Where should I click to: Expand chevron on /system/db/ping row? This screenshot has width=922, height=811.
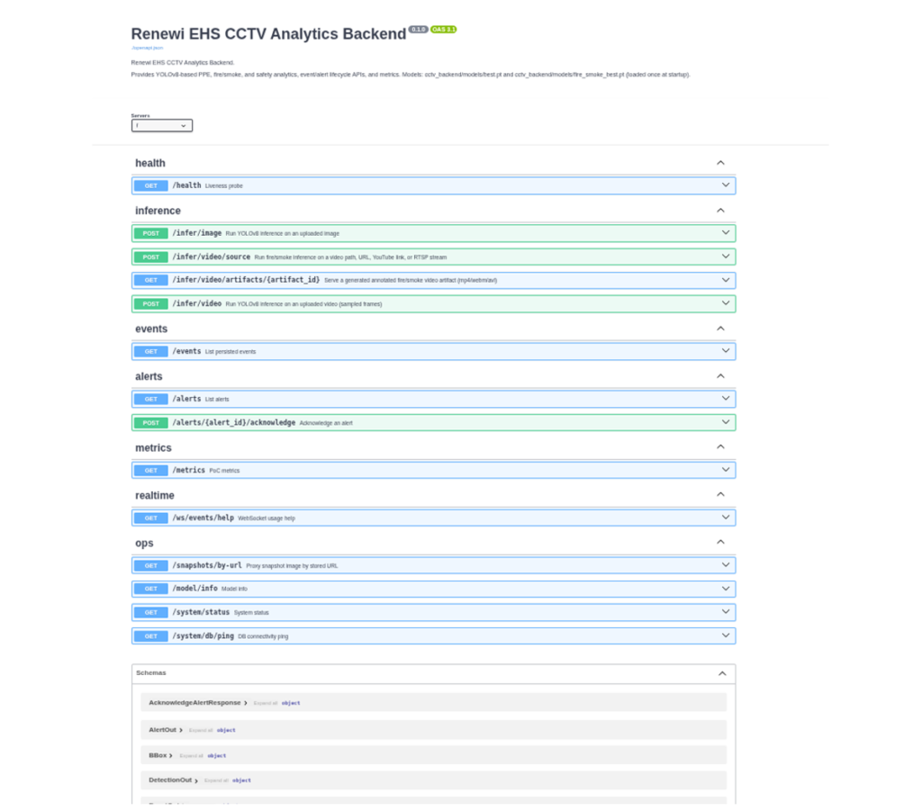point(726,635)
